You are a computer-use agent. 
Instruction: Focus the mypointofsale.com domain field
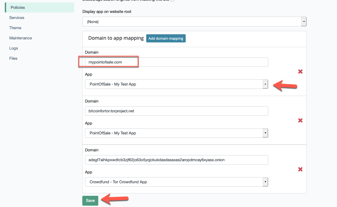point(176,62)
